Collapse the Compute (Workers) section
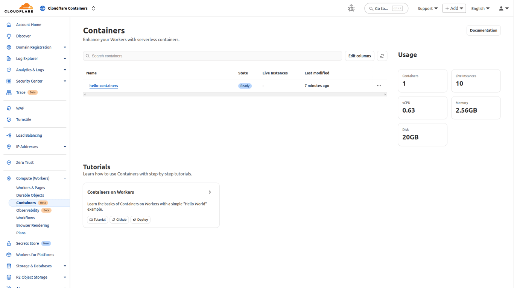Viewport: 514px width, 288px height. (x=65, y=178)
